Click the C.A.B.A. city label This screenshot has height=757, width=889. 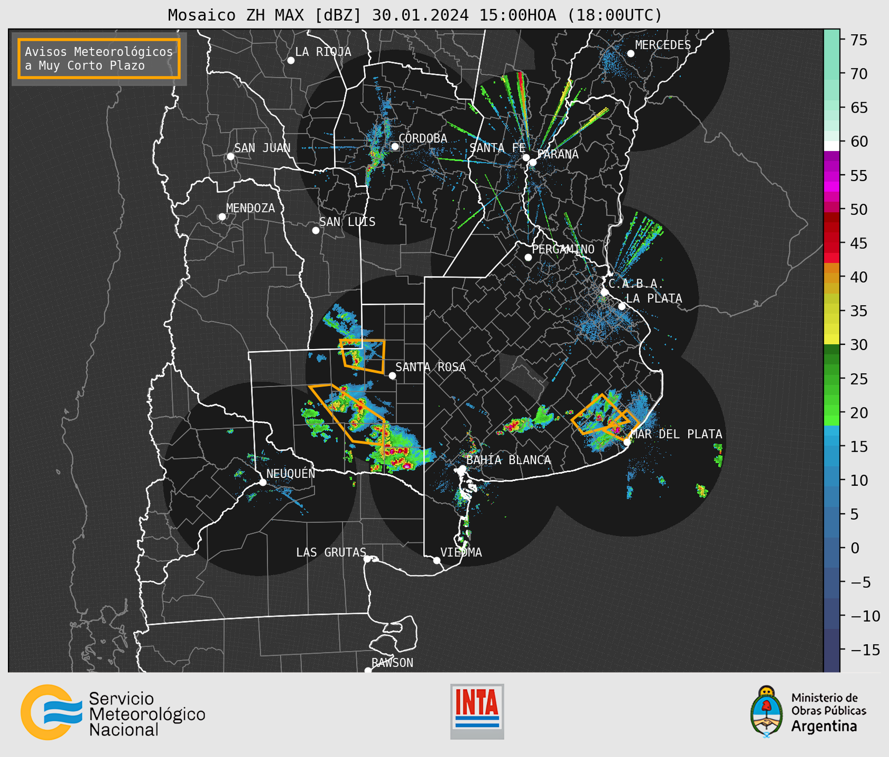(x=636, y=284)
